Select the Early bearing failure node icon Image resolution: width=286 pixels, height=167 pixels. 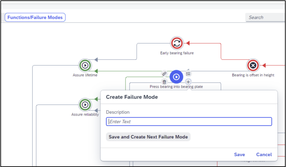[177, 43]
